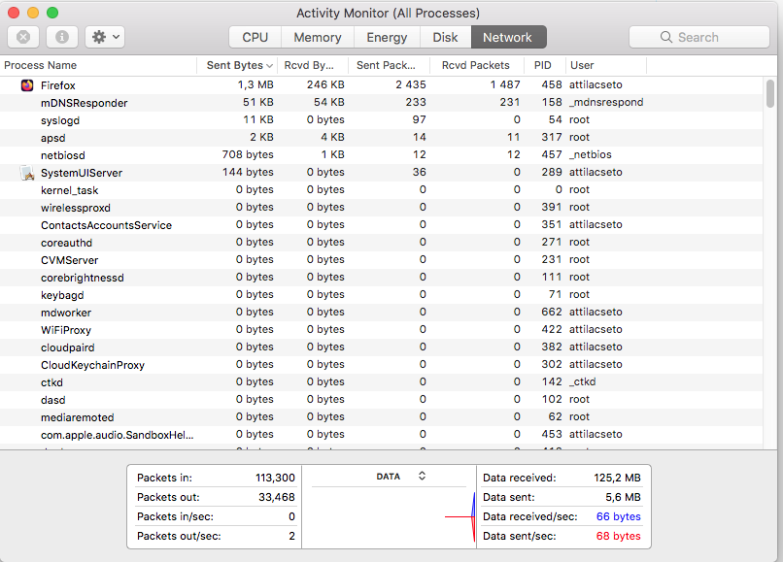Click the _ctkd user cell
Image resolution: width=783 pixels, height=562 pixels.
pyautogui.click(x=582, y=381)
